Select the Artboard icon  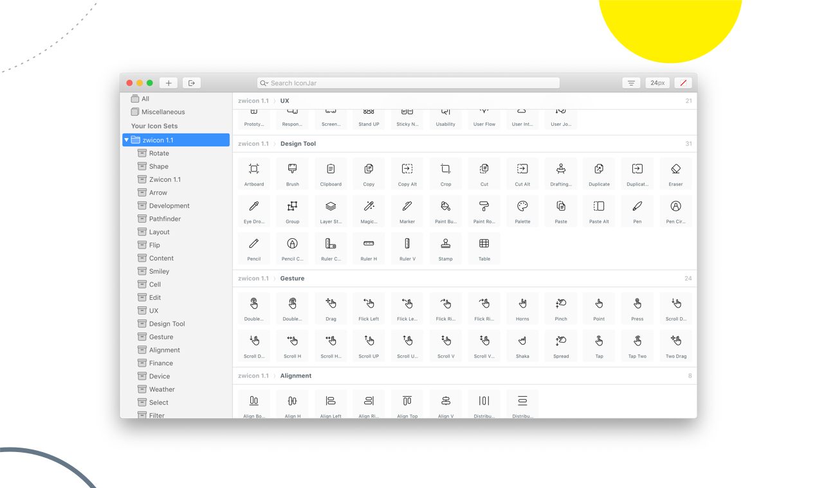tap(254, 173)
